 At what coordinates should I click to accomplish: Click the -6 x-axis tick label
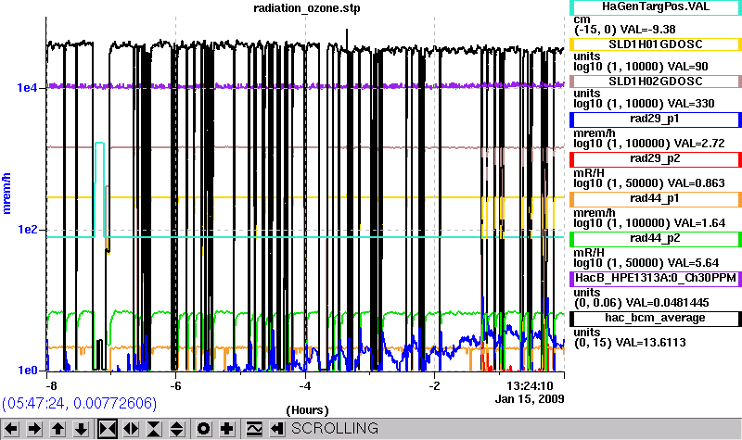pyautogui.click(x=175, y=385)
